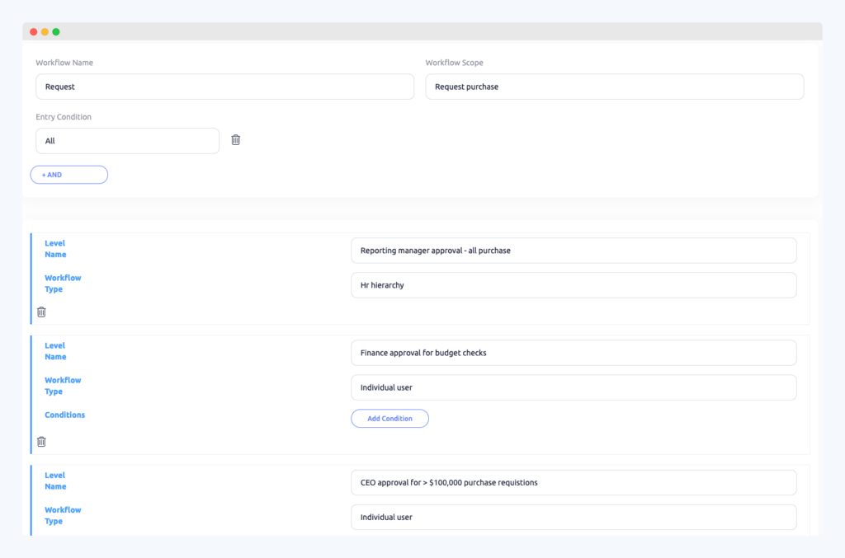Select the Workflow Scope field showing Request purchase
Screen dimensions: 845x558
614,86
